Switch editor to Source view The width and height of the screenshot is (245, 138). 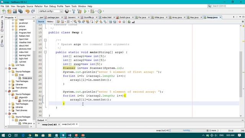(41, 21)
